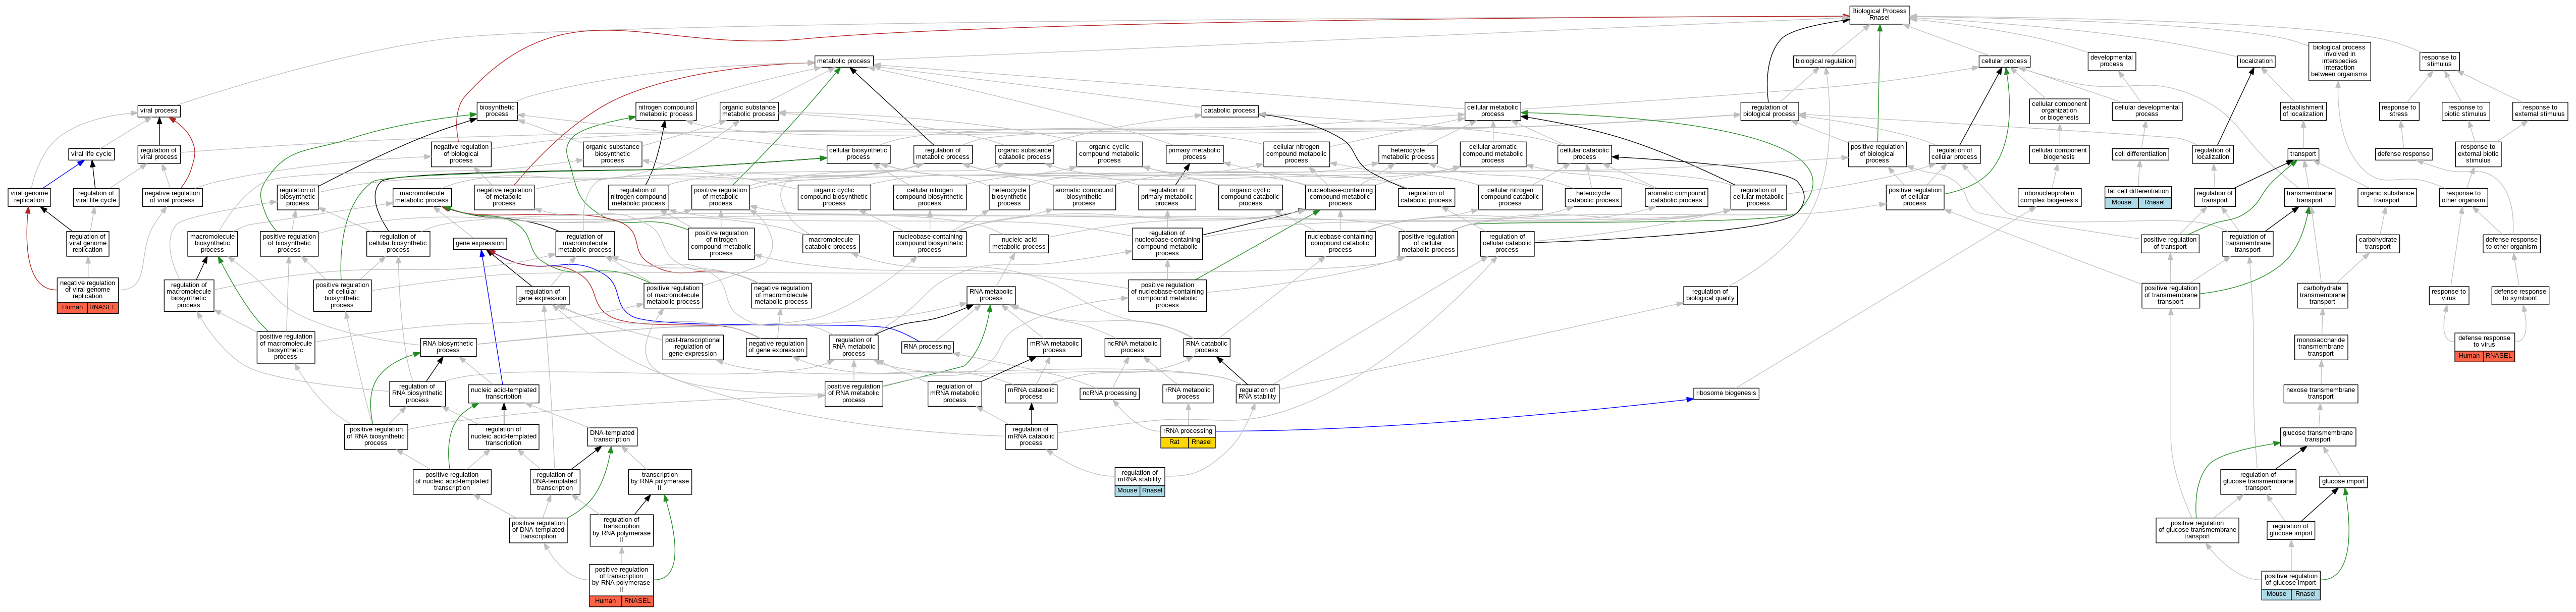Select 'transcription by RNA polymerase II' node
Image resolution: width=2576 pixels, height=612 pixels.
[660, 481]
